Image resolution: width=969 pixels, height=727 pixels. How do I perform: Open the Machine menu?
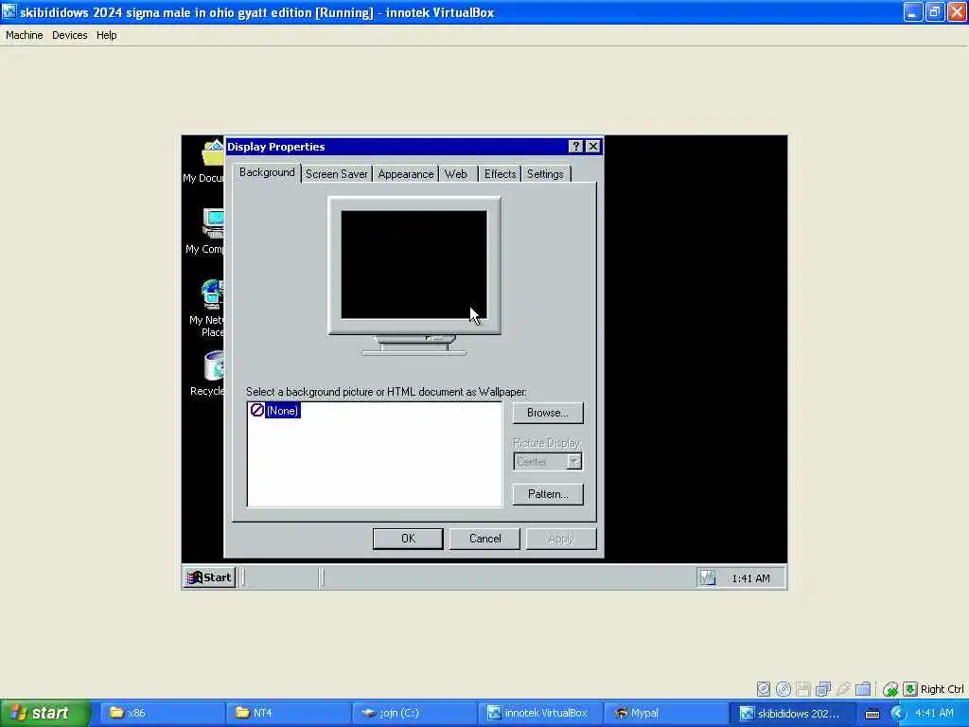click(x=24, y=35)
